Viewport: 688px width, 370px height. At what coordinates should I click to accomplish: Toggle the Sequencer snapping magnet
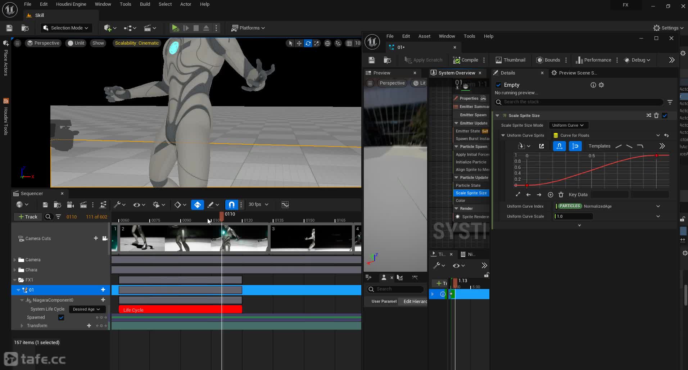[231, 205]
